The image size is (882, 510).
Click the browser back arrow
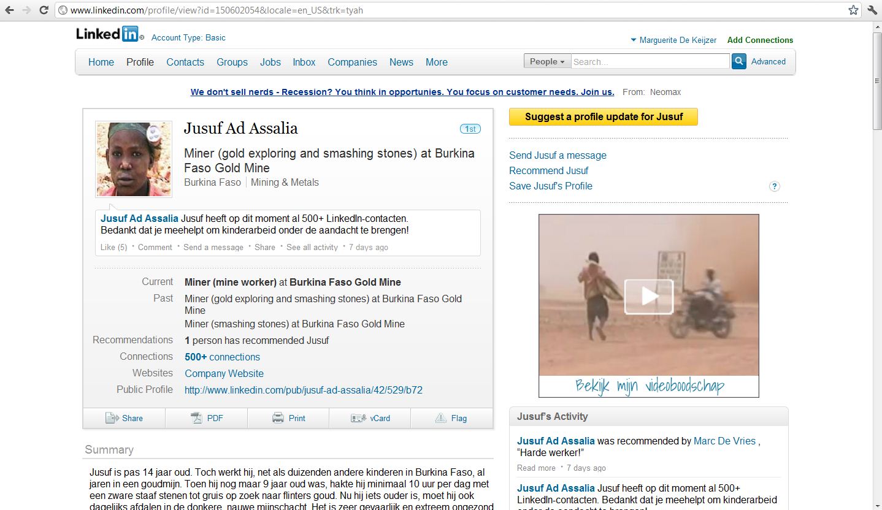(x=9, y=10)
